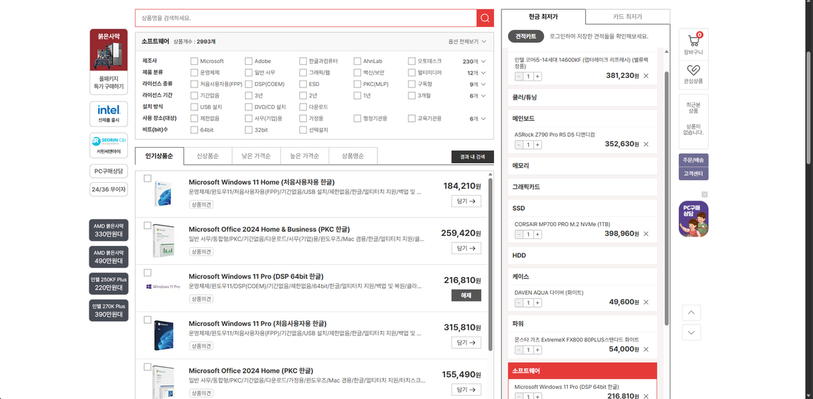Viewport: 813px width, 399px height.
Task: Click the Windows 11 Home product thumbnail
Action: [163, 194]
